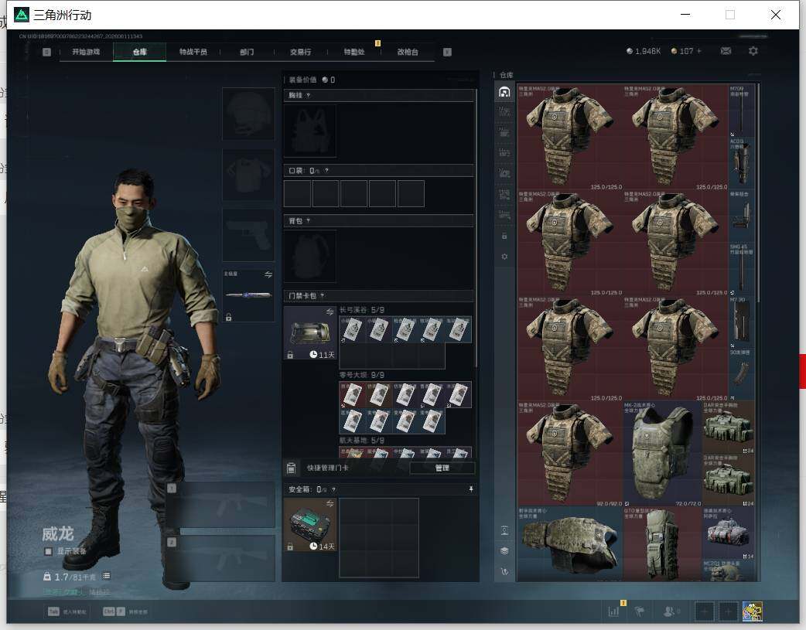The image size is (806, 630).
Task: Go to the 交易行 tab
Action: [300, 52]
